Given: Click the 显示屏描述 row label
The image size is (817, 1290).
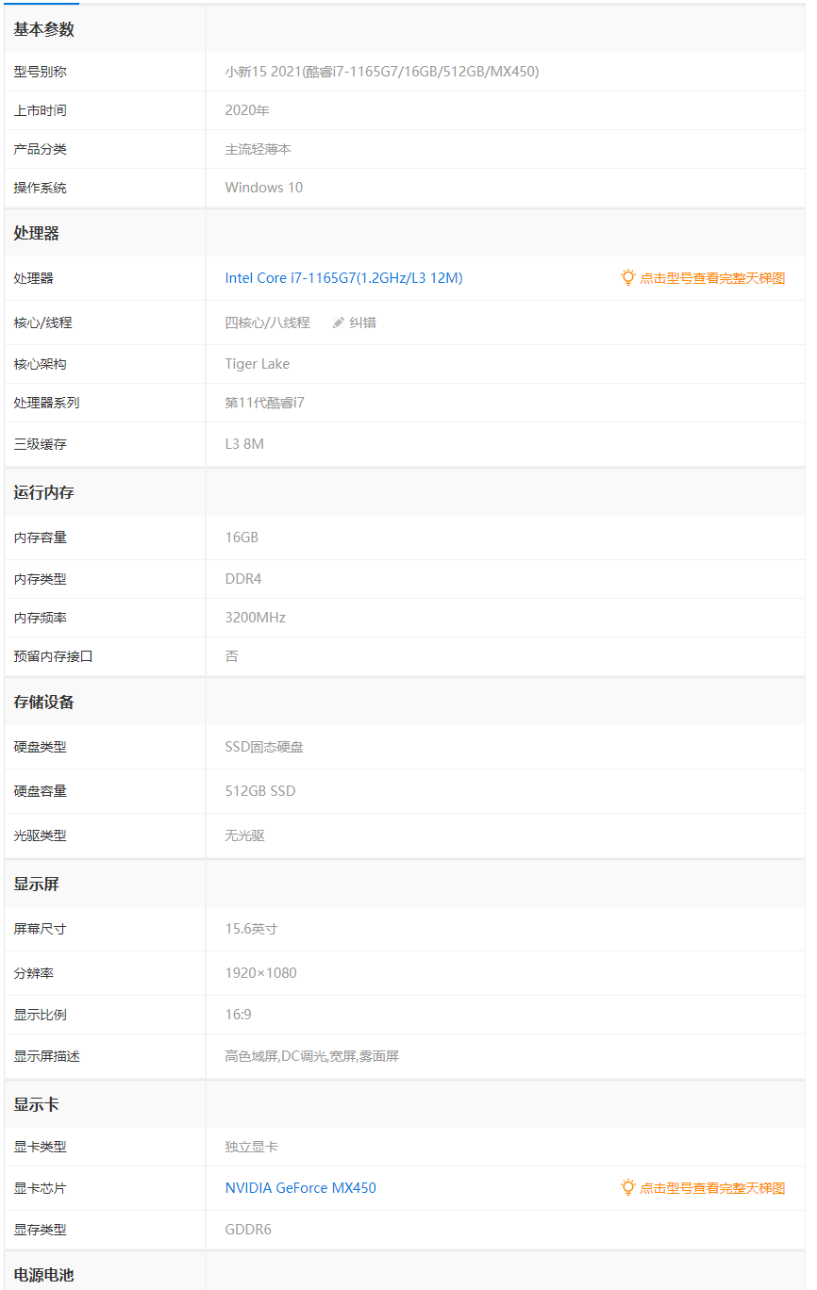Looking at the screenshot, I should pos(46,1056).
